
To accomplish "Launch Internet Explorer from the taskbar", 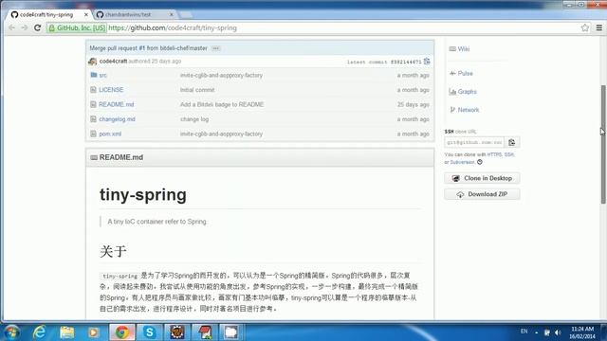I will 39,332.
